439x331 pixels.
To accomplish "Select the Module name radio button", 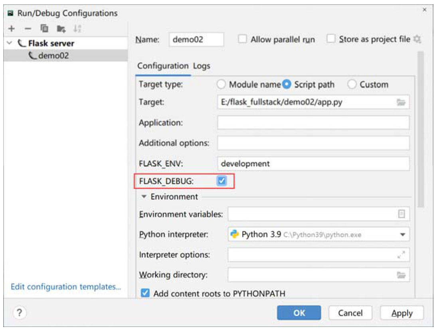I will [x=221, y=85].
